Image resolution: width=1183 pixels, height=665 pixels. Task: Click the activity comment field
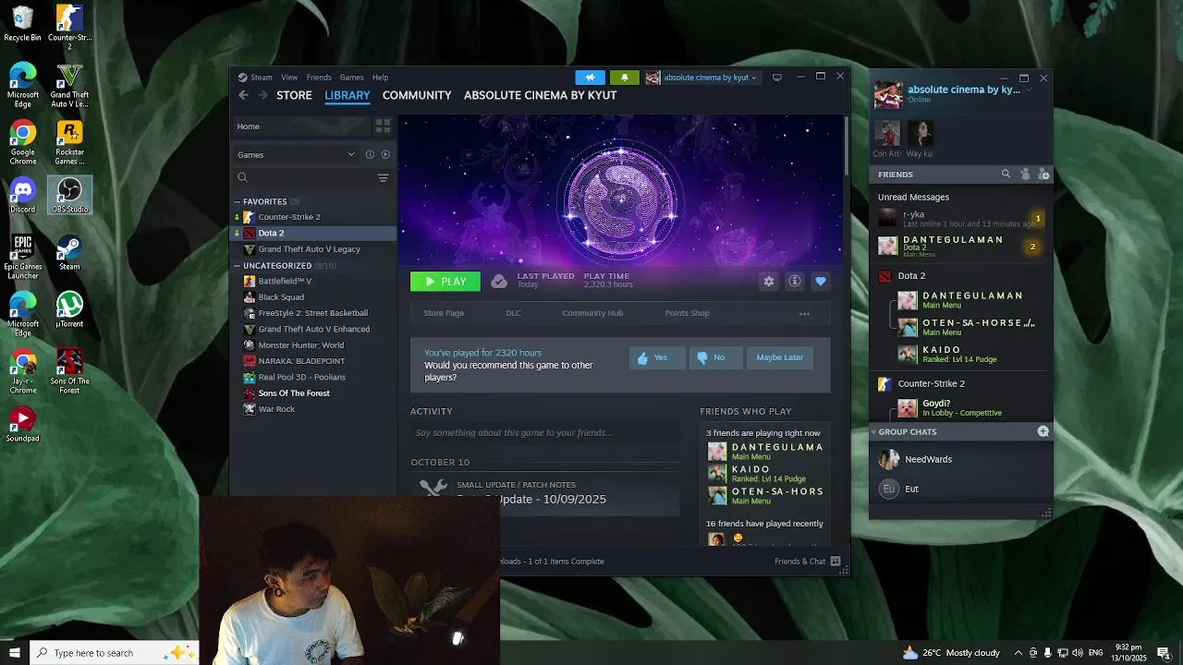[545, 432]
